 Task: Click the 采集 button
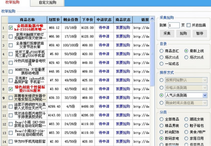(167, 33)
